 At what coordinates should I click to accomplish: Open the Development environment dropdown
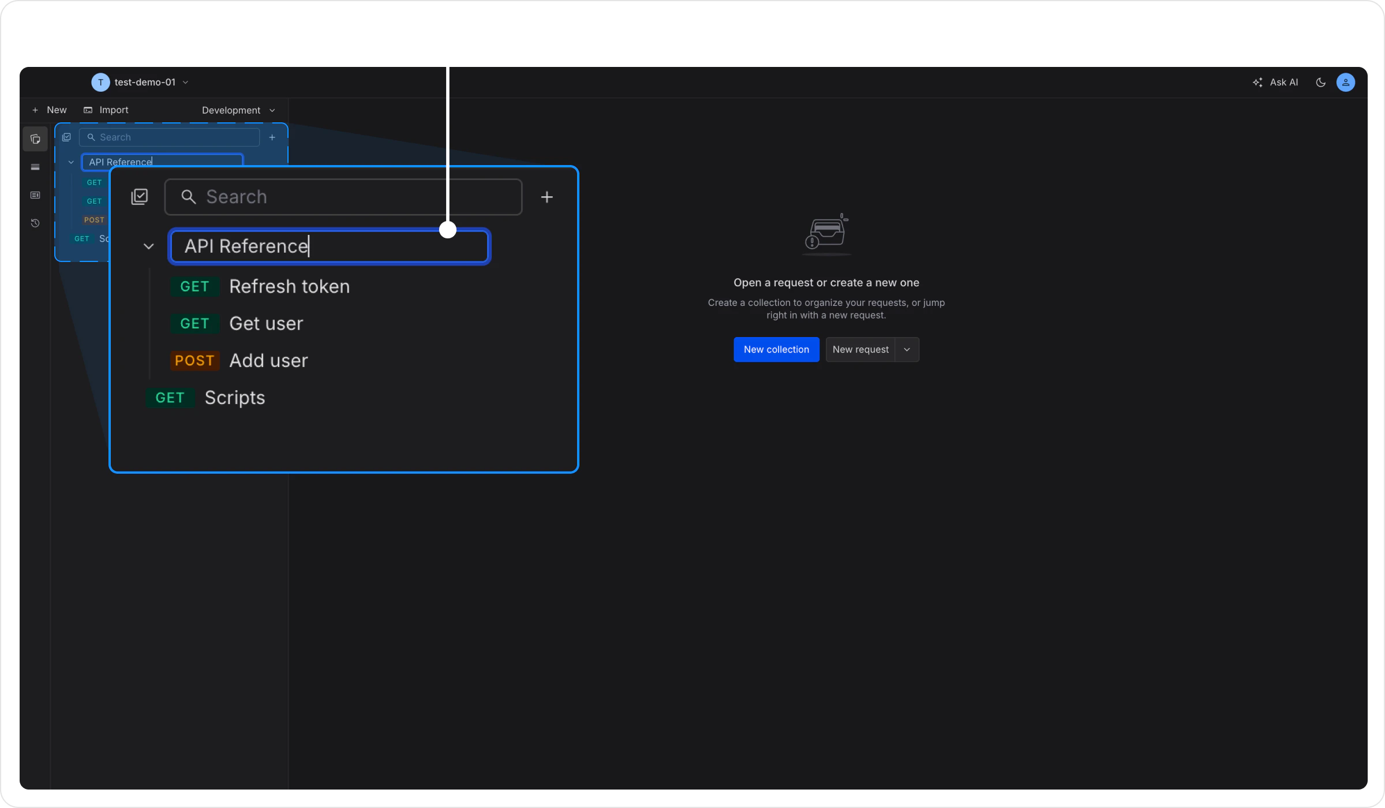pos(238,110)
